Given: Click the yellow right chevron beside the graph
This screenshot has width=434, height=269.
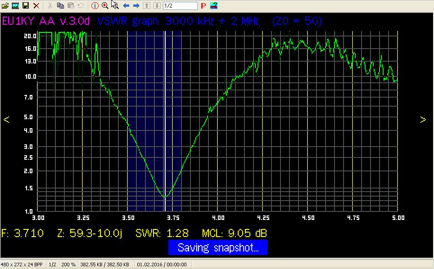Looking at the screenshot, I should tap(423, 120).
